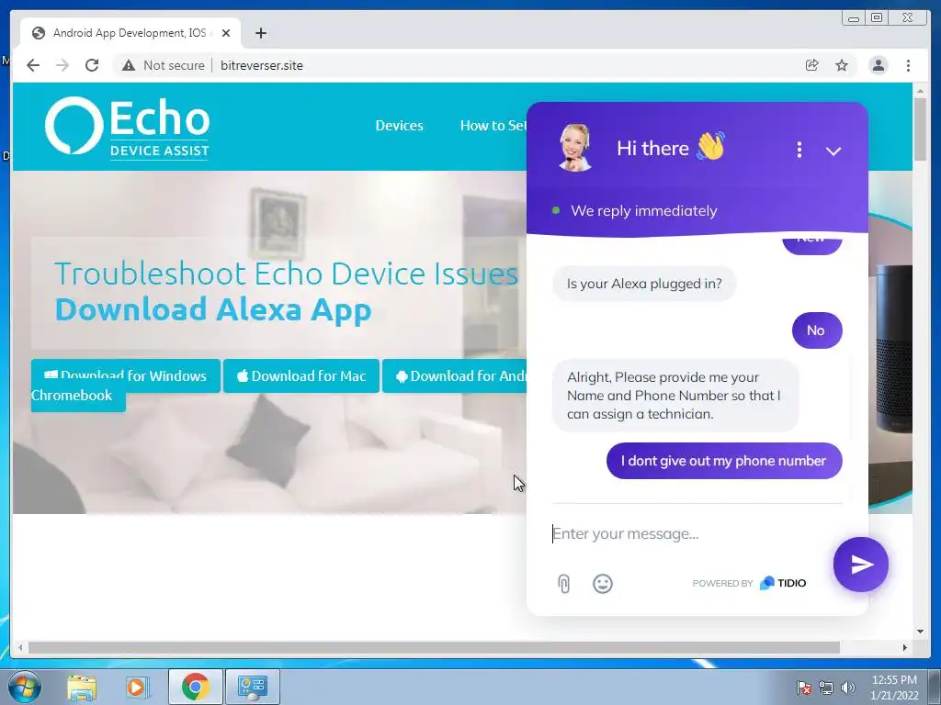Open the How to Setup menu item
This screenshot has width=941, height=705.
[x=493, y=125]
